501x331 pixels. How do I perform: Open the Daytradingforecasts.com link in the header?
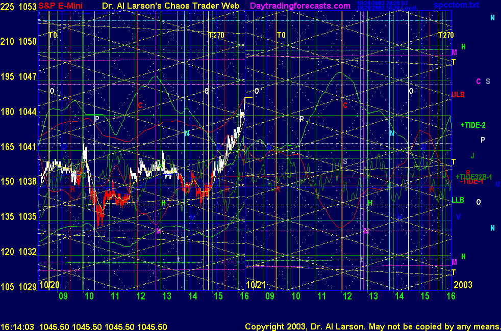300,6
